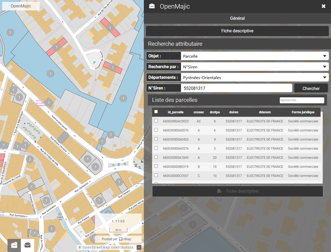The image size is (331, 252).
Task: Click the vMap logo link
Action: coord(125,239)
